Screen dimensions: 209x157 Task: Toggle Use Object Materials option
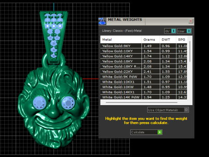click(x=168, y=110)
